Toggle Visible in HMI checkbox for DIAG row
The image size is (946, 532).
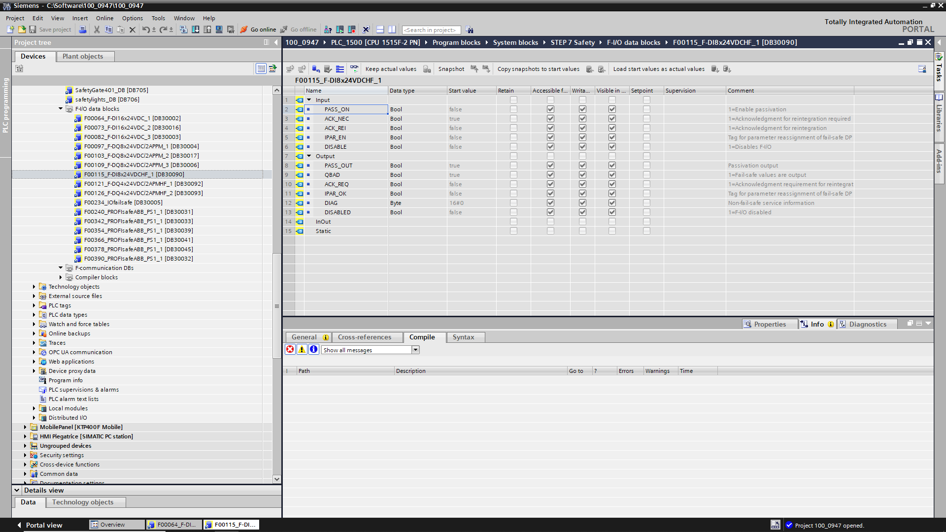612,203
